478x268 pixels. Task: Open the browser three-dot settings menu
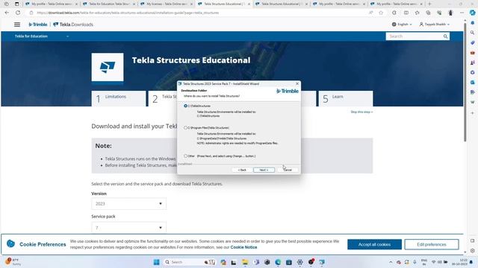462,13
